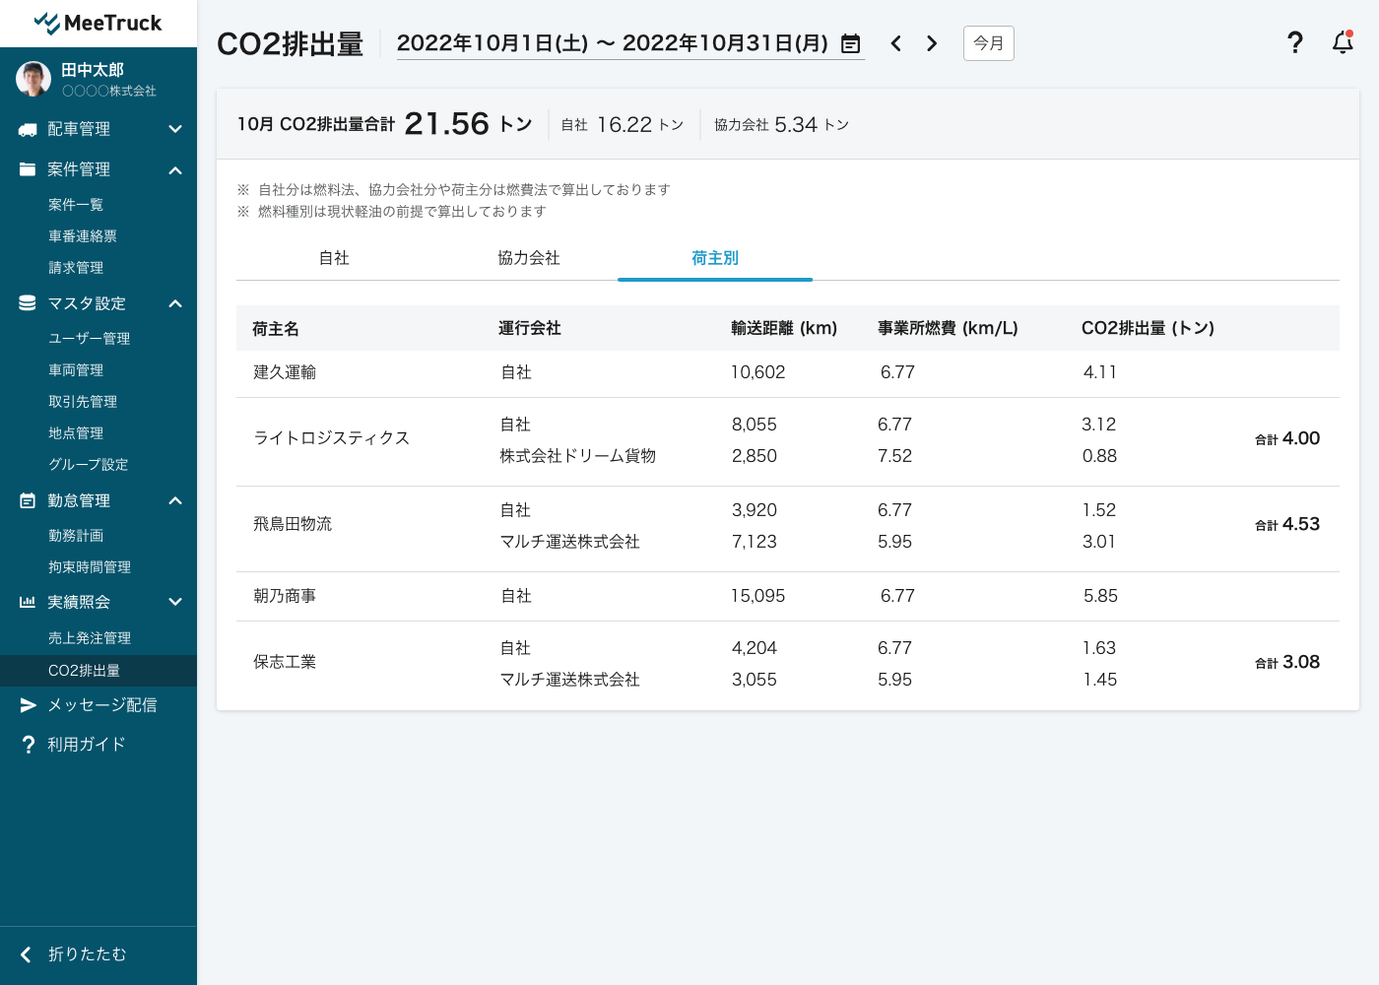
Task: Open help via top-right question mark
Action: (x=1295, y=42)
